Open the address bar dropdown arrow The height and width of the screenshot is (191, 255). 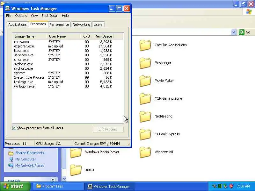coord(234,32)
